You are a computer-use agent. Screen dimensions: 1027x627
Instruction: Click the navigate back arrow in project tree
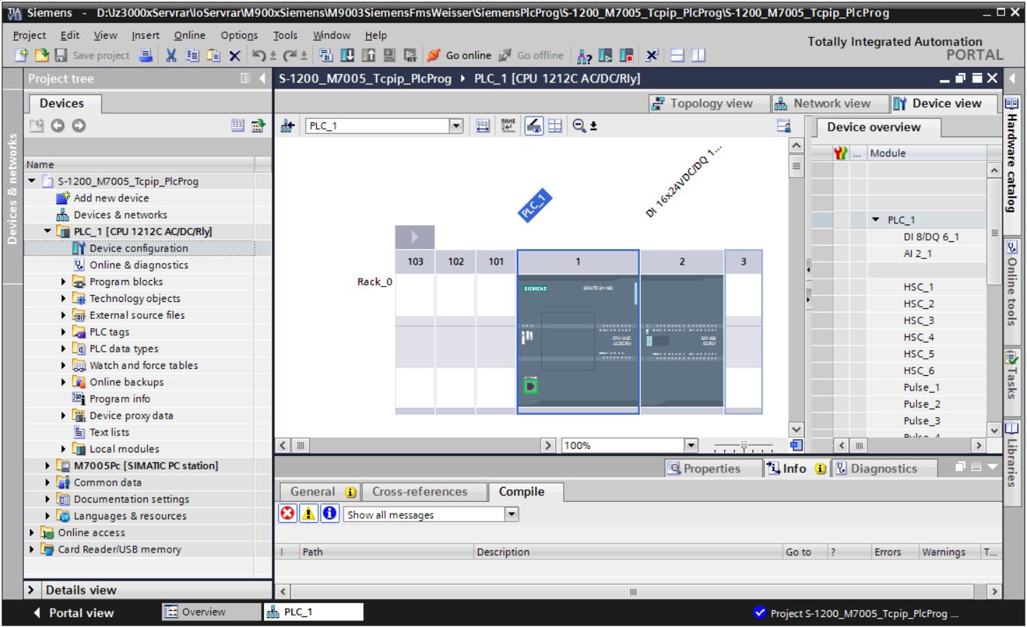pos(58,126)
